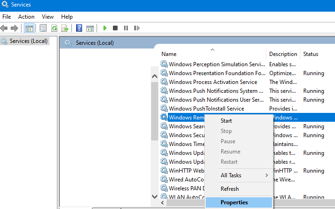Select the Windows Sear service name
Screen dimensions: 335x209
[x=187, y=126]
